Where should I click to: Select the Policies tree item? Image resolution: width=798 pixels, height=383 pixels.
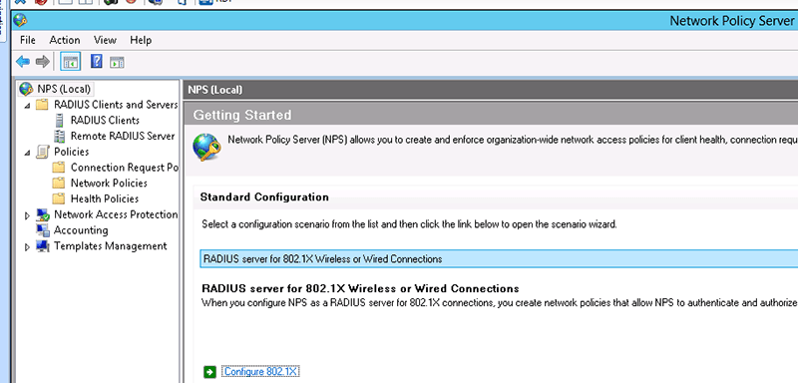tap(71, 152)
